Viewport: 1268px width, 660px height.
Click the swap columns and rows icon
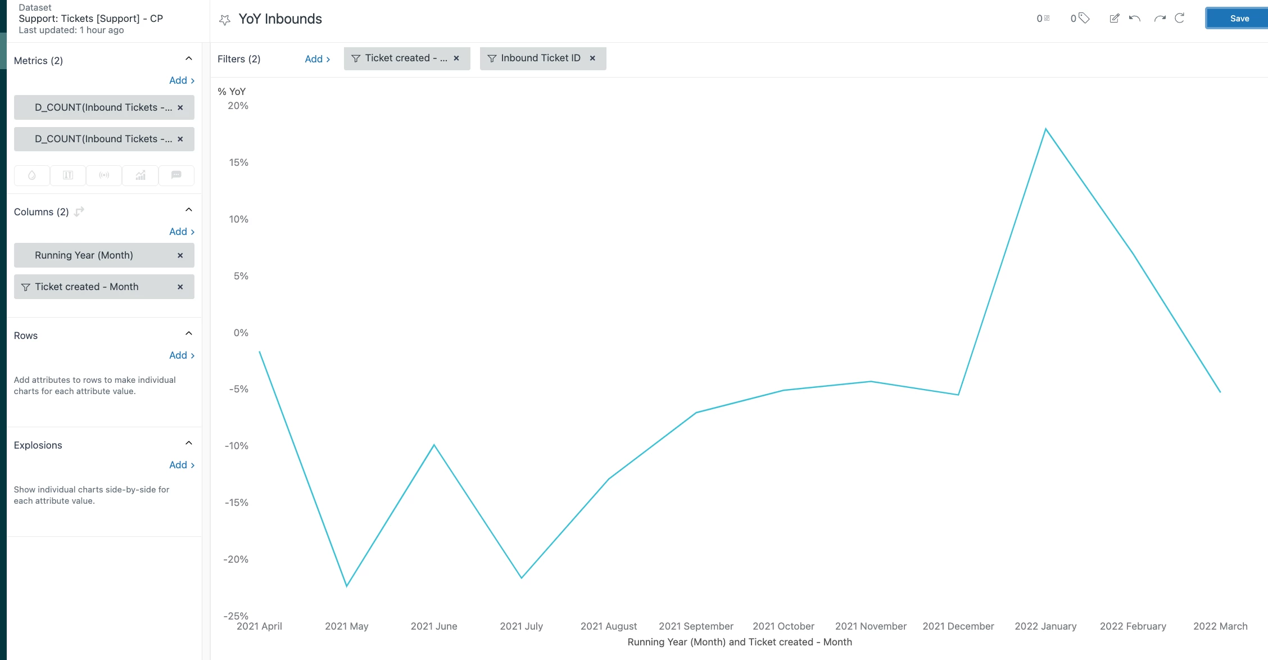tap(79, 211)
